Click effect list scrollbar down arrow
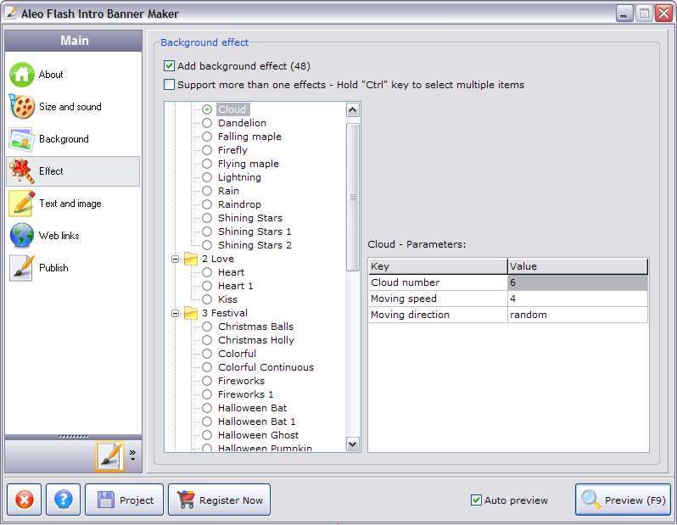The image size is (677, 525). 353,444
